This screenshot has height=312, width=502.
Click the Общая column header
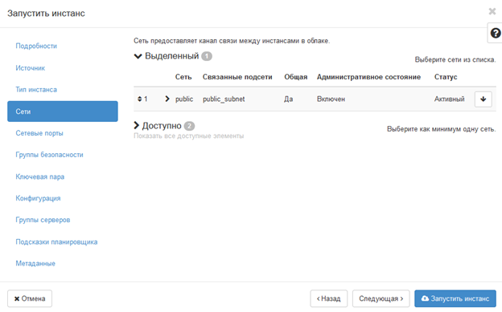click(296, 77)
